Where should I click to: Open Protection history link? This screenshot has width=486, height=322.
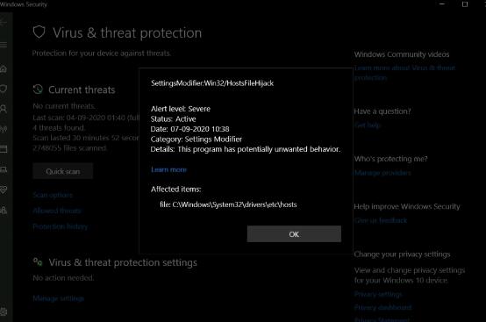tap(61, 226)
